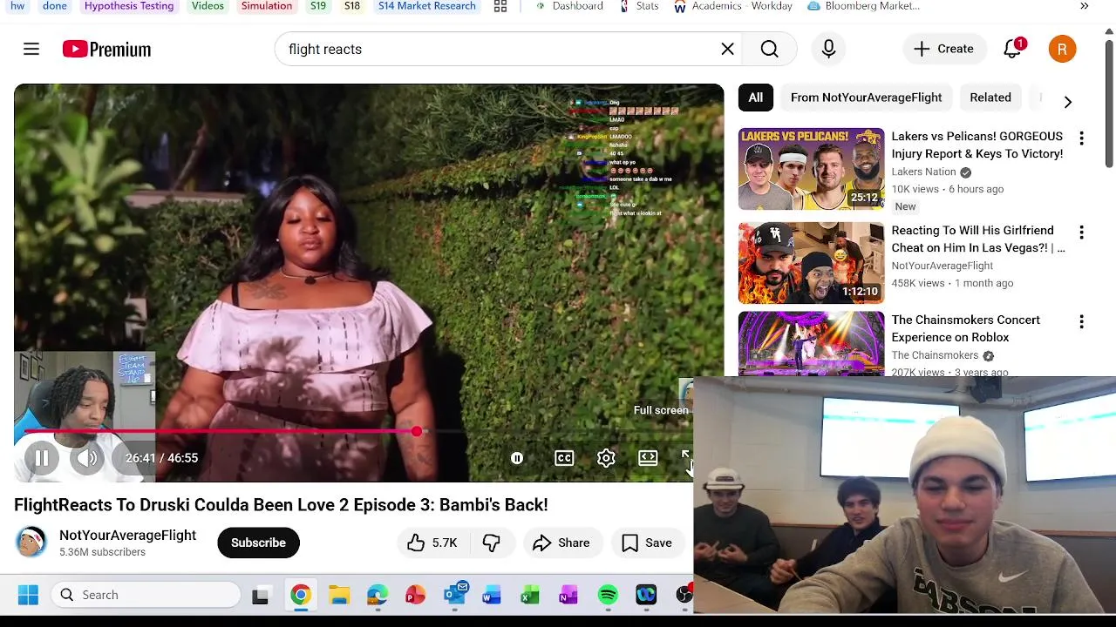The image size is (1116, 627).
Task: Pause the playing video
Action: (x=41, y=458)
